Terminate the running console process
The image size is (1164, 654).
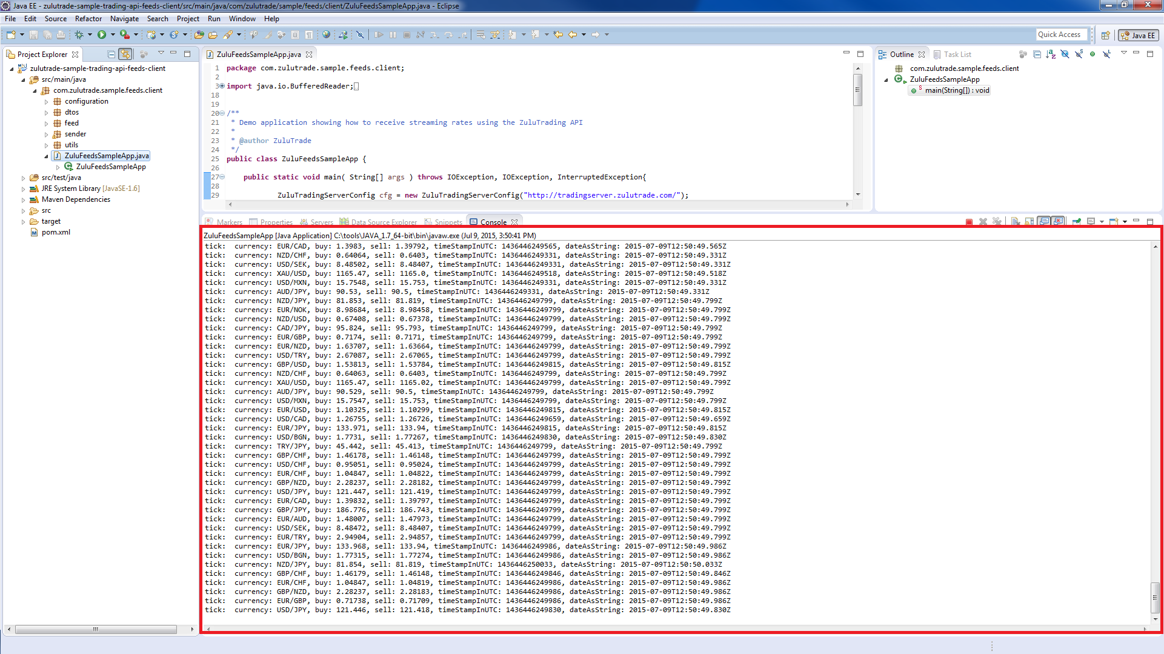pos(969,222)
